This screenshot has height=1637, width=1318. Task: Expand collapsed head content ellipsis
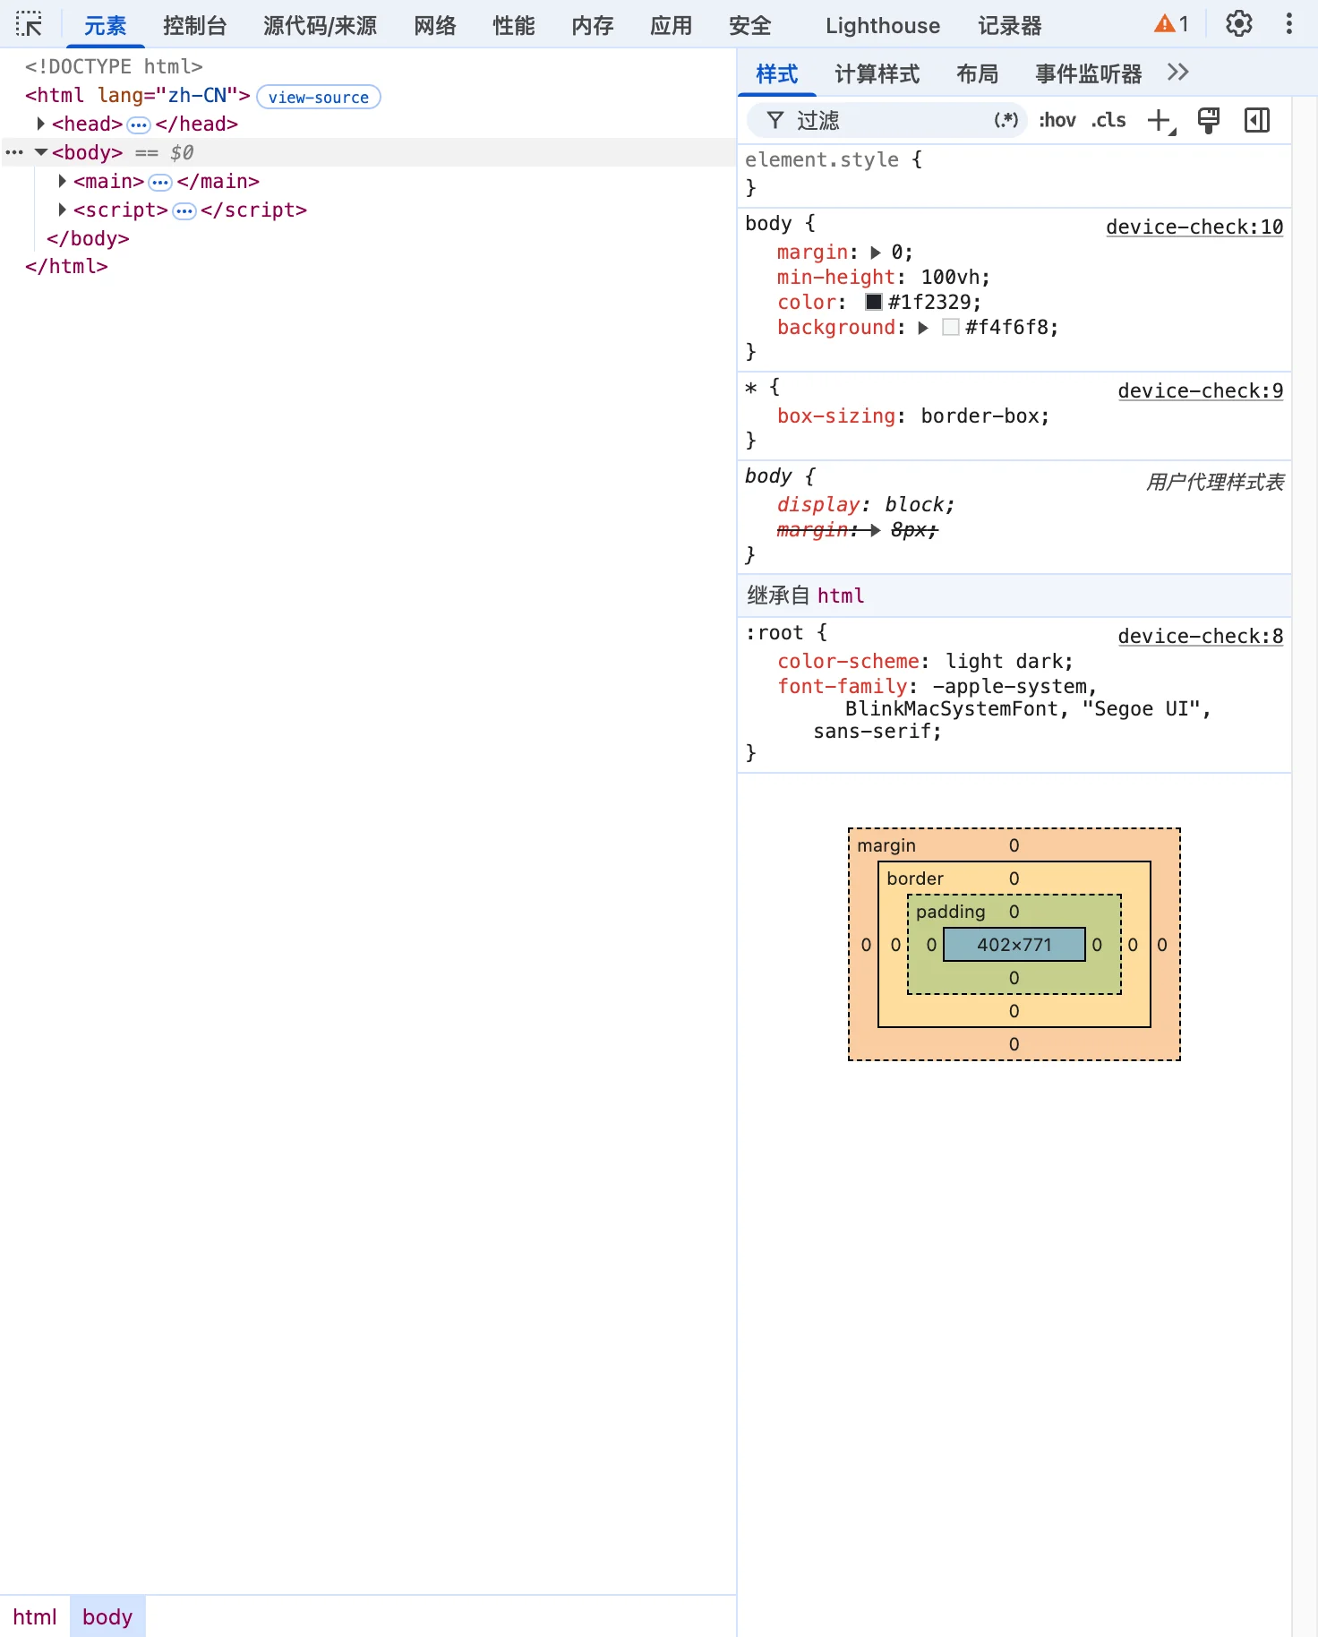(139, 124)
